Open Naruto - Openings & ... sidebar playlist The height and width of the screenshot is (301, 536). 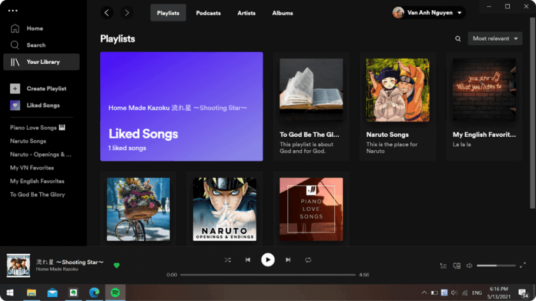[41, 155]
